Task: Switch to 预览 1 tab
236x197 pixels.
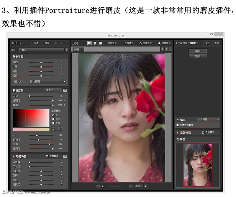Action: pos(78,50)
